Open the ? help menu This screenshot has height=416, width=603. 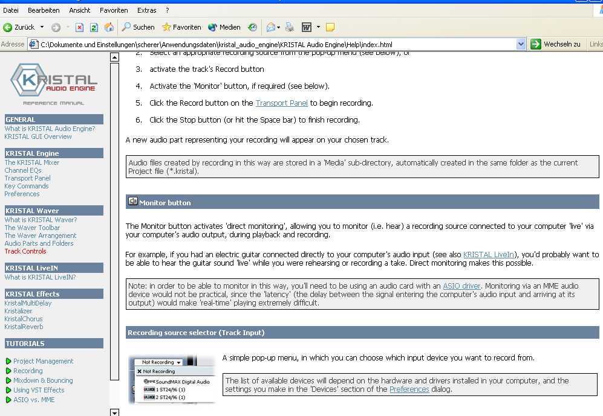click(168, 10)
